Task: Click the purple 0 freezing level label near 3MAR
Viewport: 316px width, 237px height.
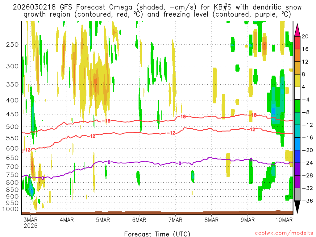Action: (x=43, y=178)
